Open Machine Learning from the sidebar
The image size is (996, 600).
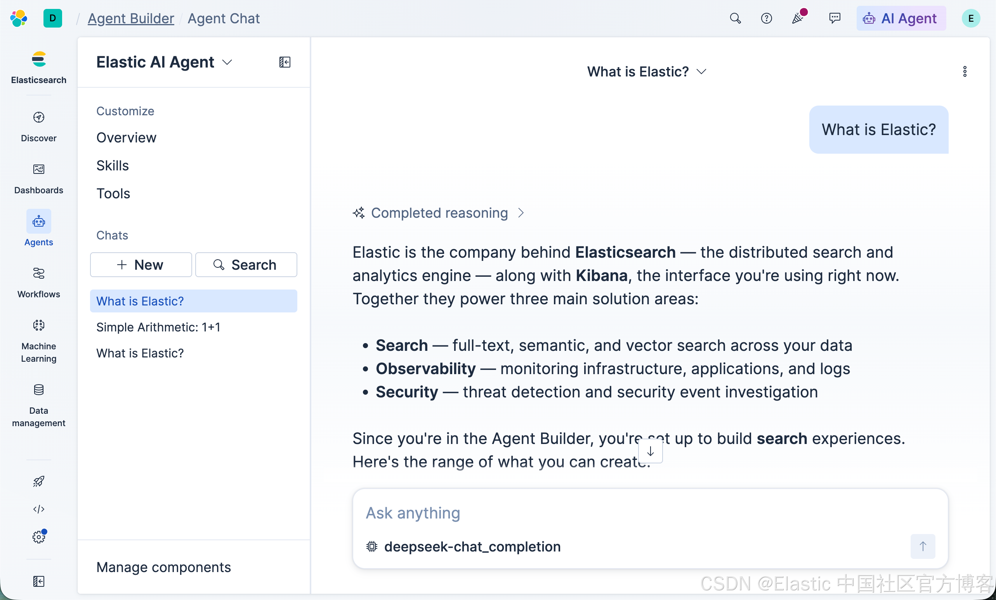39,341
